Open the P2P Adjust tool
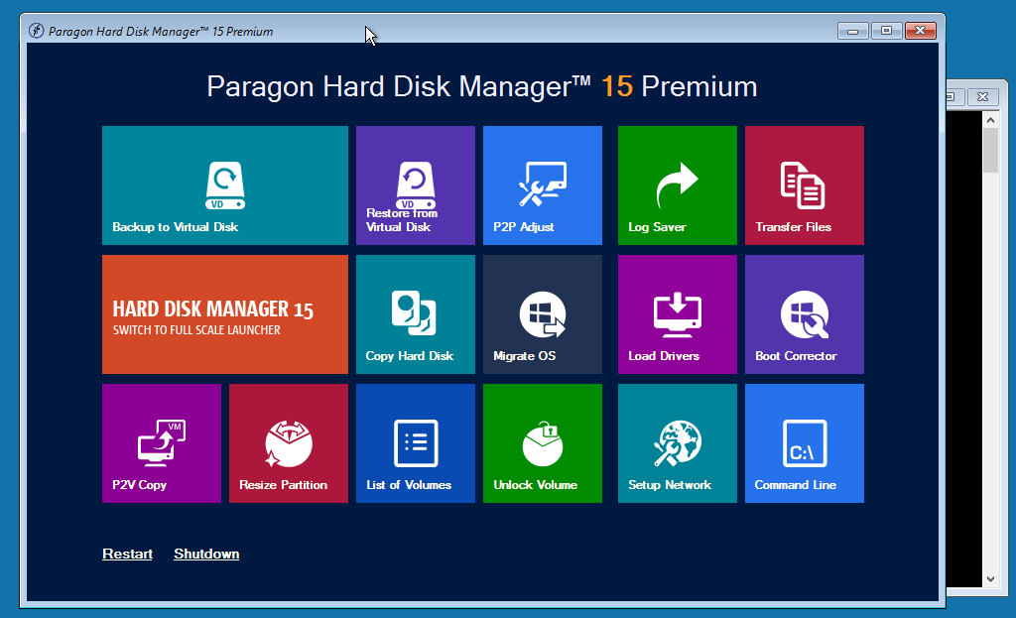 [543, 185]
